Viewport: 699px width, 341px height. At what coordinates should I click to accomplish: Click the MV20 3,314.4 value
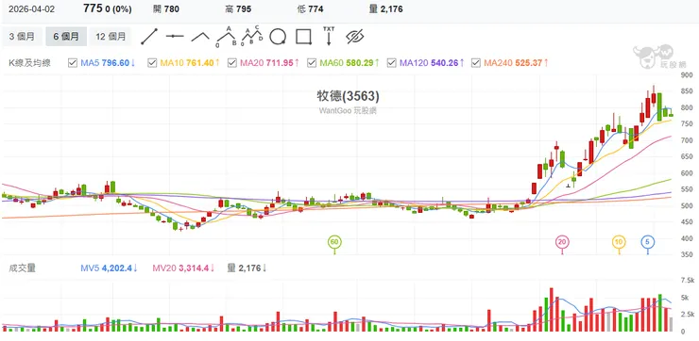pos(182,268)
